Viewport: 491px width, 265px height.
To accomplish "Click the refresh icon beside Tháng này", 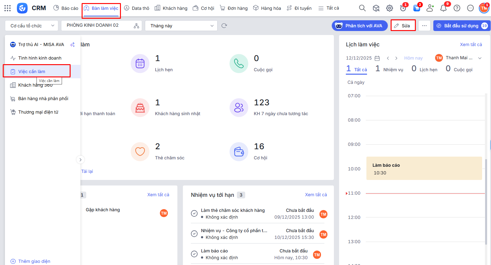I will (x=224, y=26).
